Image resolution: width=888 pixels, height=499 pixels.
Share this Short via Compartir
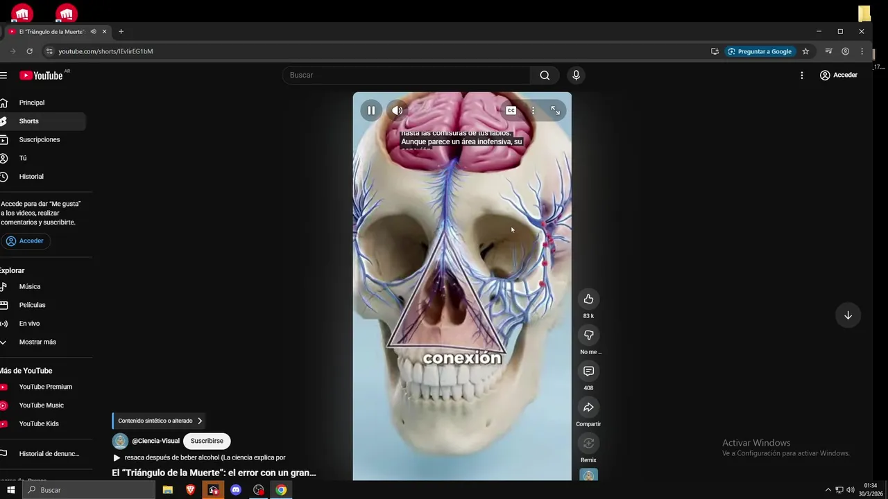(x=588, y=407)
